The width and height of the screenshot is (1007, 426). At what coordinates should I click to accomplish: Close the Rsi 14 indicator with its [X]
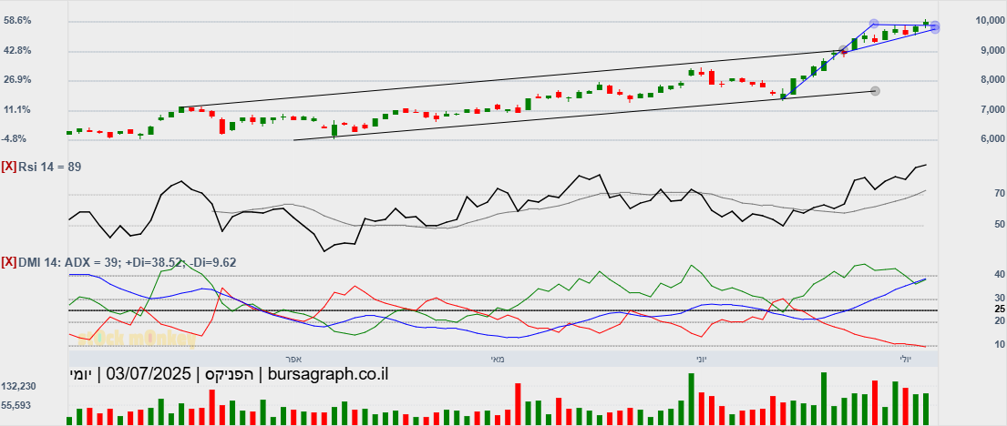pyautogui.click(x=10, y=167)
